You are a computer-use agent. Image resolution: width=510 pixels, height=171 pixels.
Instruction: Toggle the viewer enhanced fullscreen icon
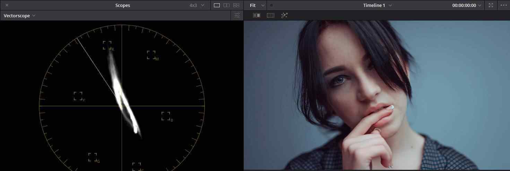(x=491, y=5)
